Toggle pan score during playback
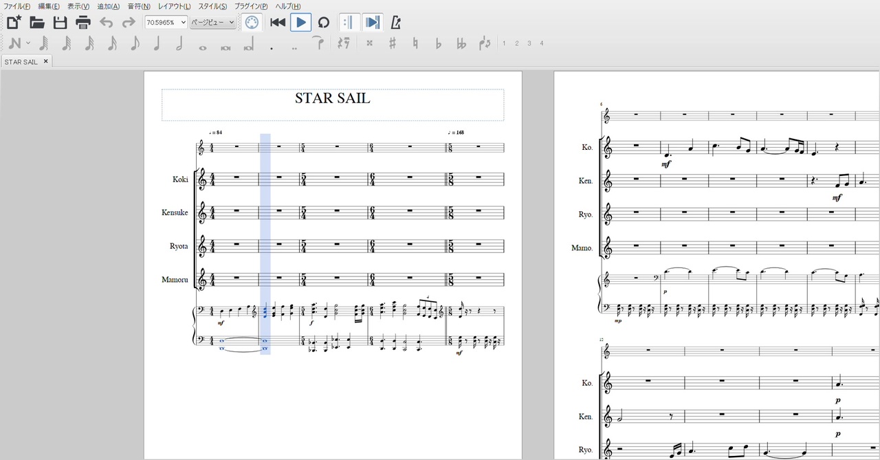Image resolution: width=880 pixels, height=460 pixels. [x=372, y=22]
